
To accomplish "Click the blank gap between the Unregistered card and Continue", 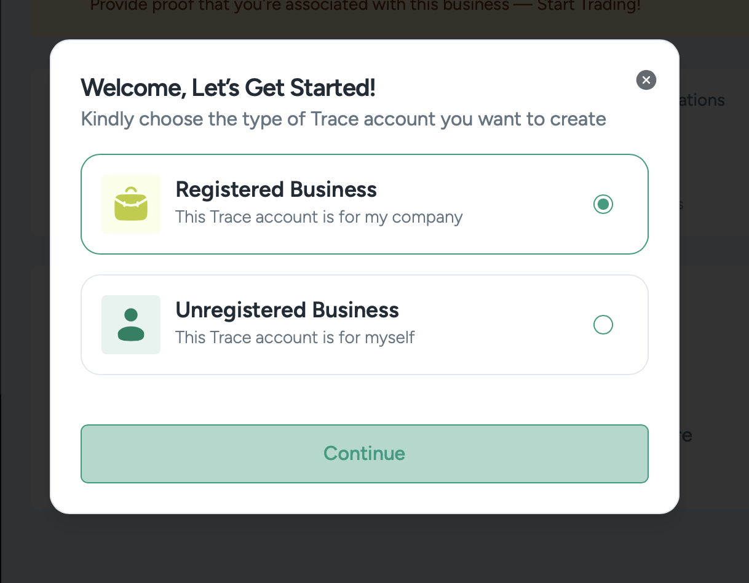I will [x=364, y=400].
